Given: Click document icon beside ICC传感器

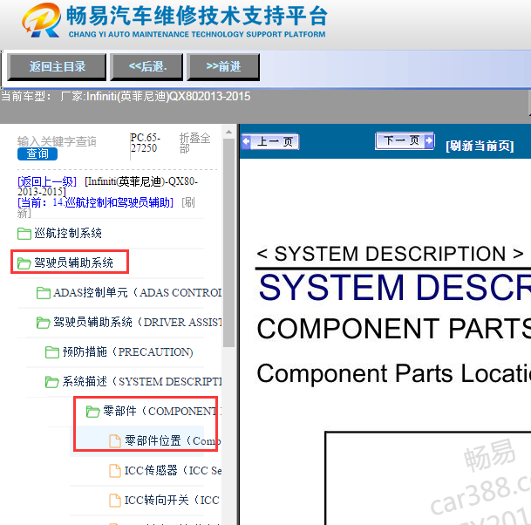Looking at the screenshot, I should point(115,471).
